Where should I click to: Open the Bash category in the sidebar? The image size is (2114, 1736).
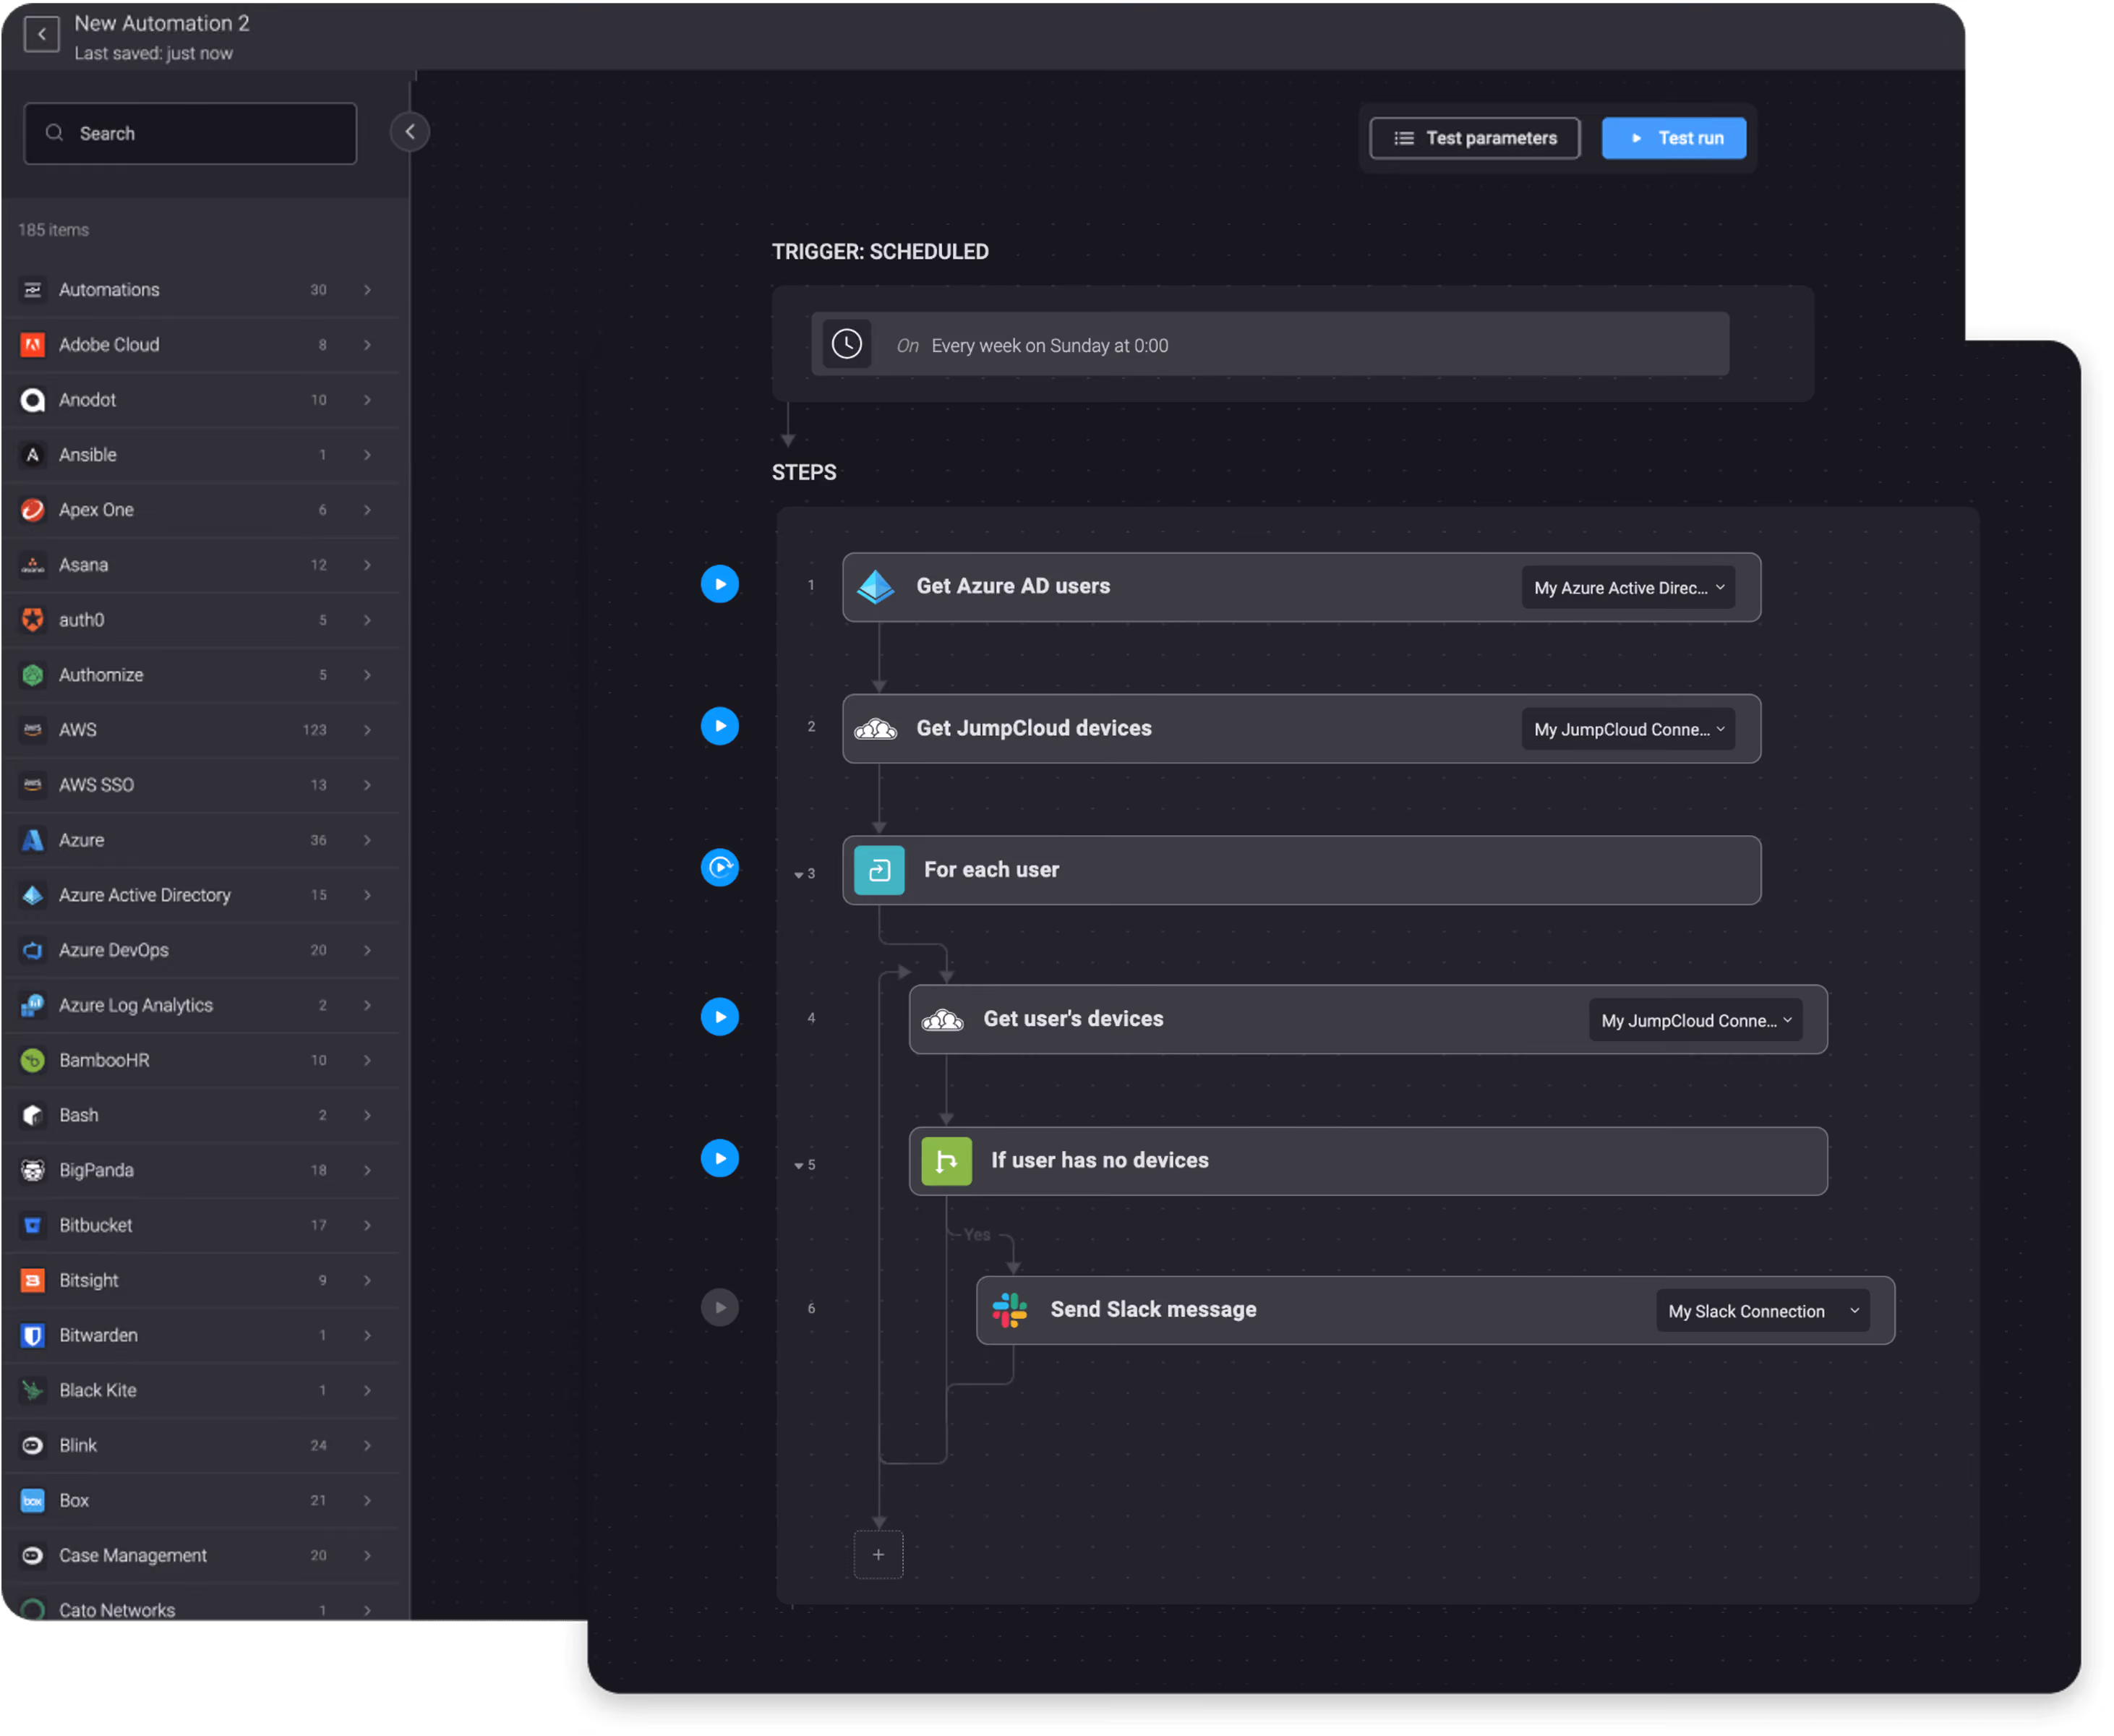coord(200,1116)
